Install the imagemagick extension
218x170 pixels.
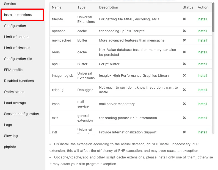tap(202, 76)
